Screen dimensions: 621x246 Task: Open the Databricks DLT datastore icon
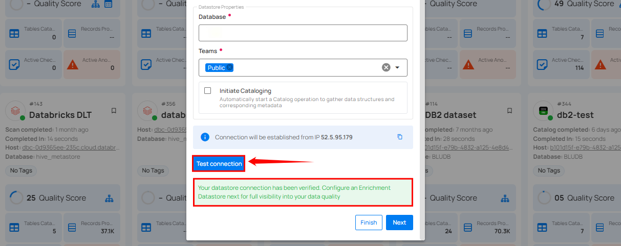[x=15, y=110]
